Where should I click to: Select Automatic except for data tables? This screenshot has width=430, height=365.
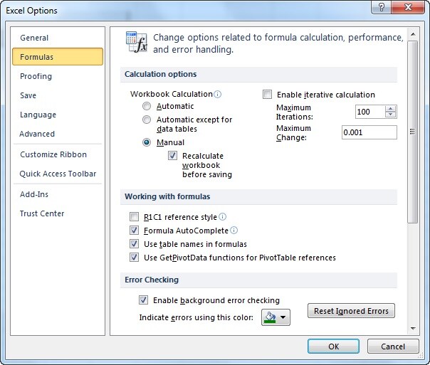tap(147, 120)
